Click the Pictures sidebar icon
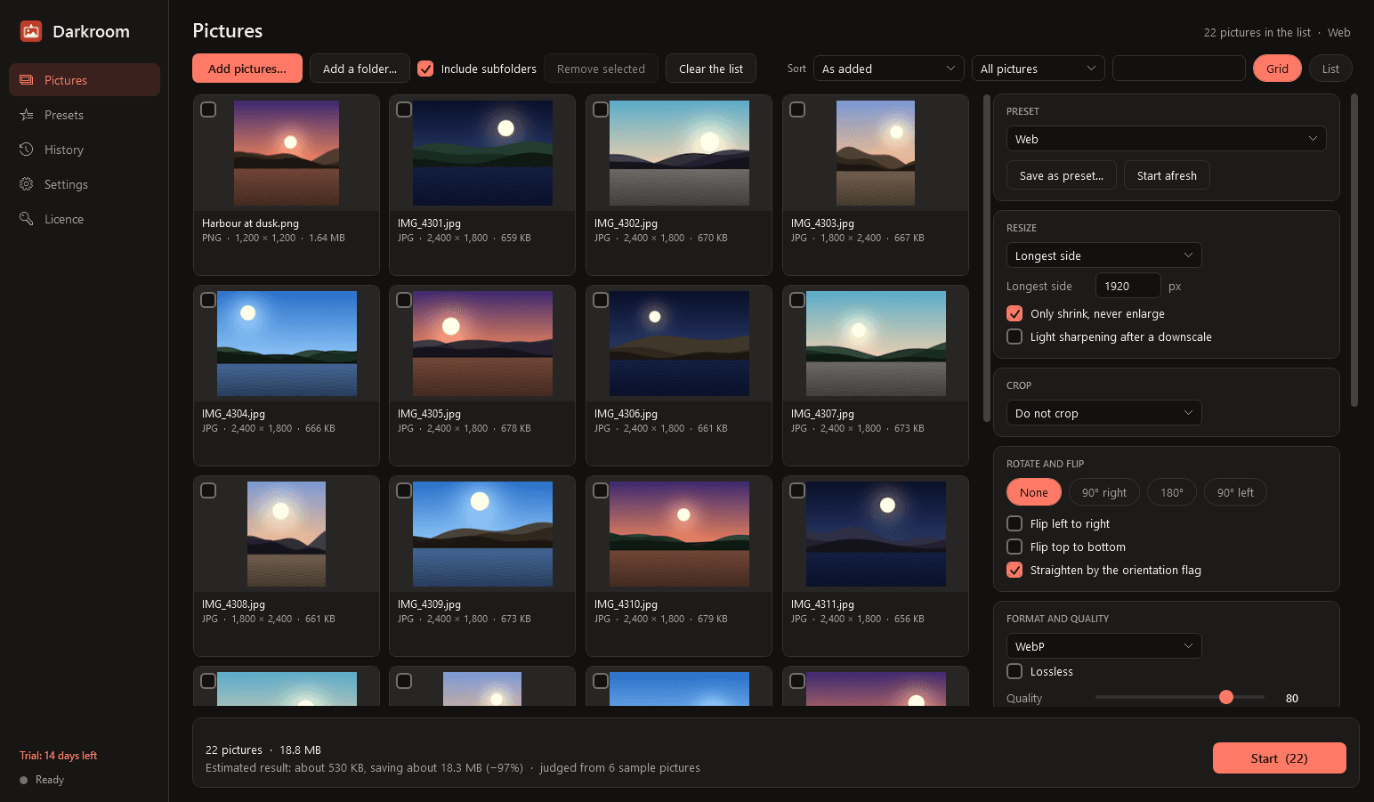The height and width of the screenshot is (802, 1374). (x=27, y=80)
